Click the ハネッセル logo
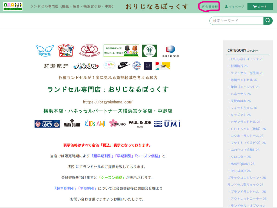The height and width of the screenshot is (208, 277). click(86, 66)
